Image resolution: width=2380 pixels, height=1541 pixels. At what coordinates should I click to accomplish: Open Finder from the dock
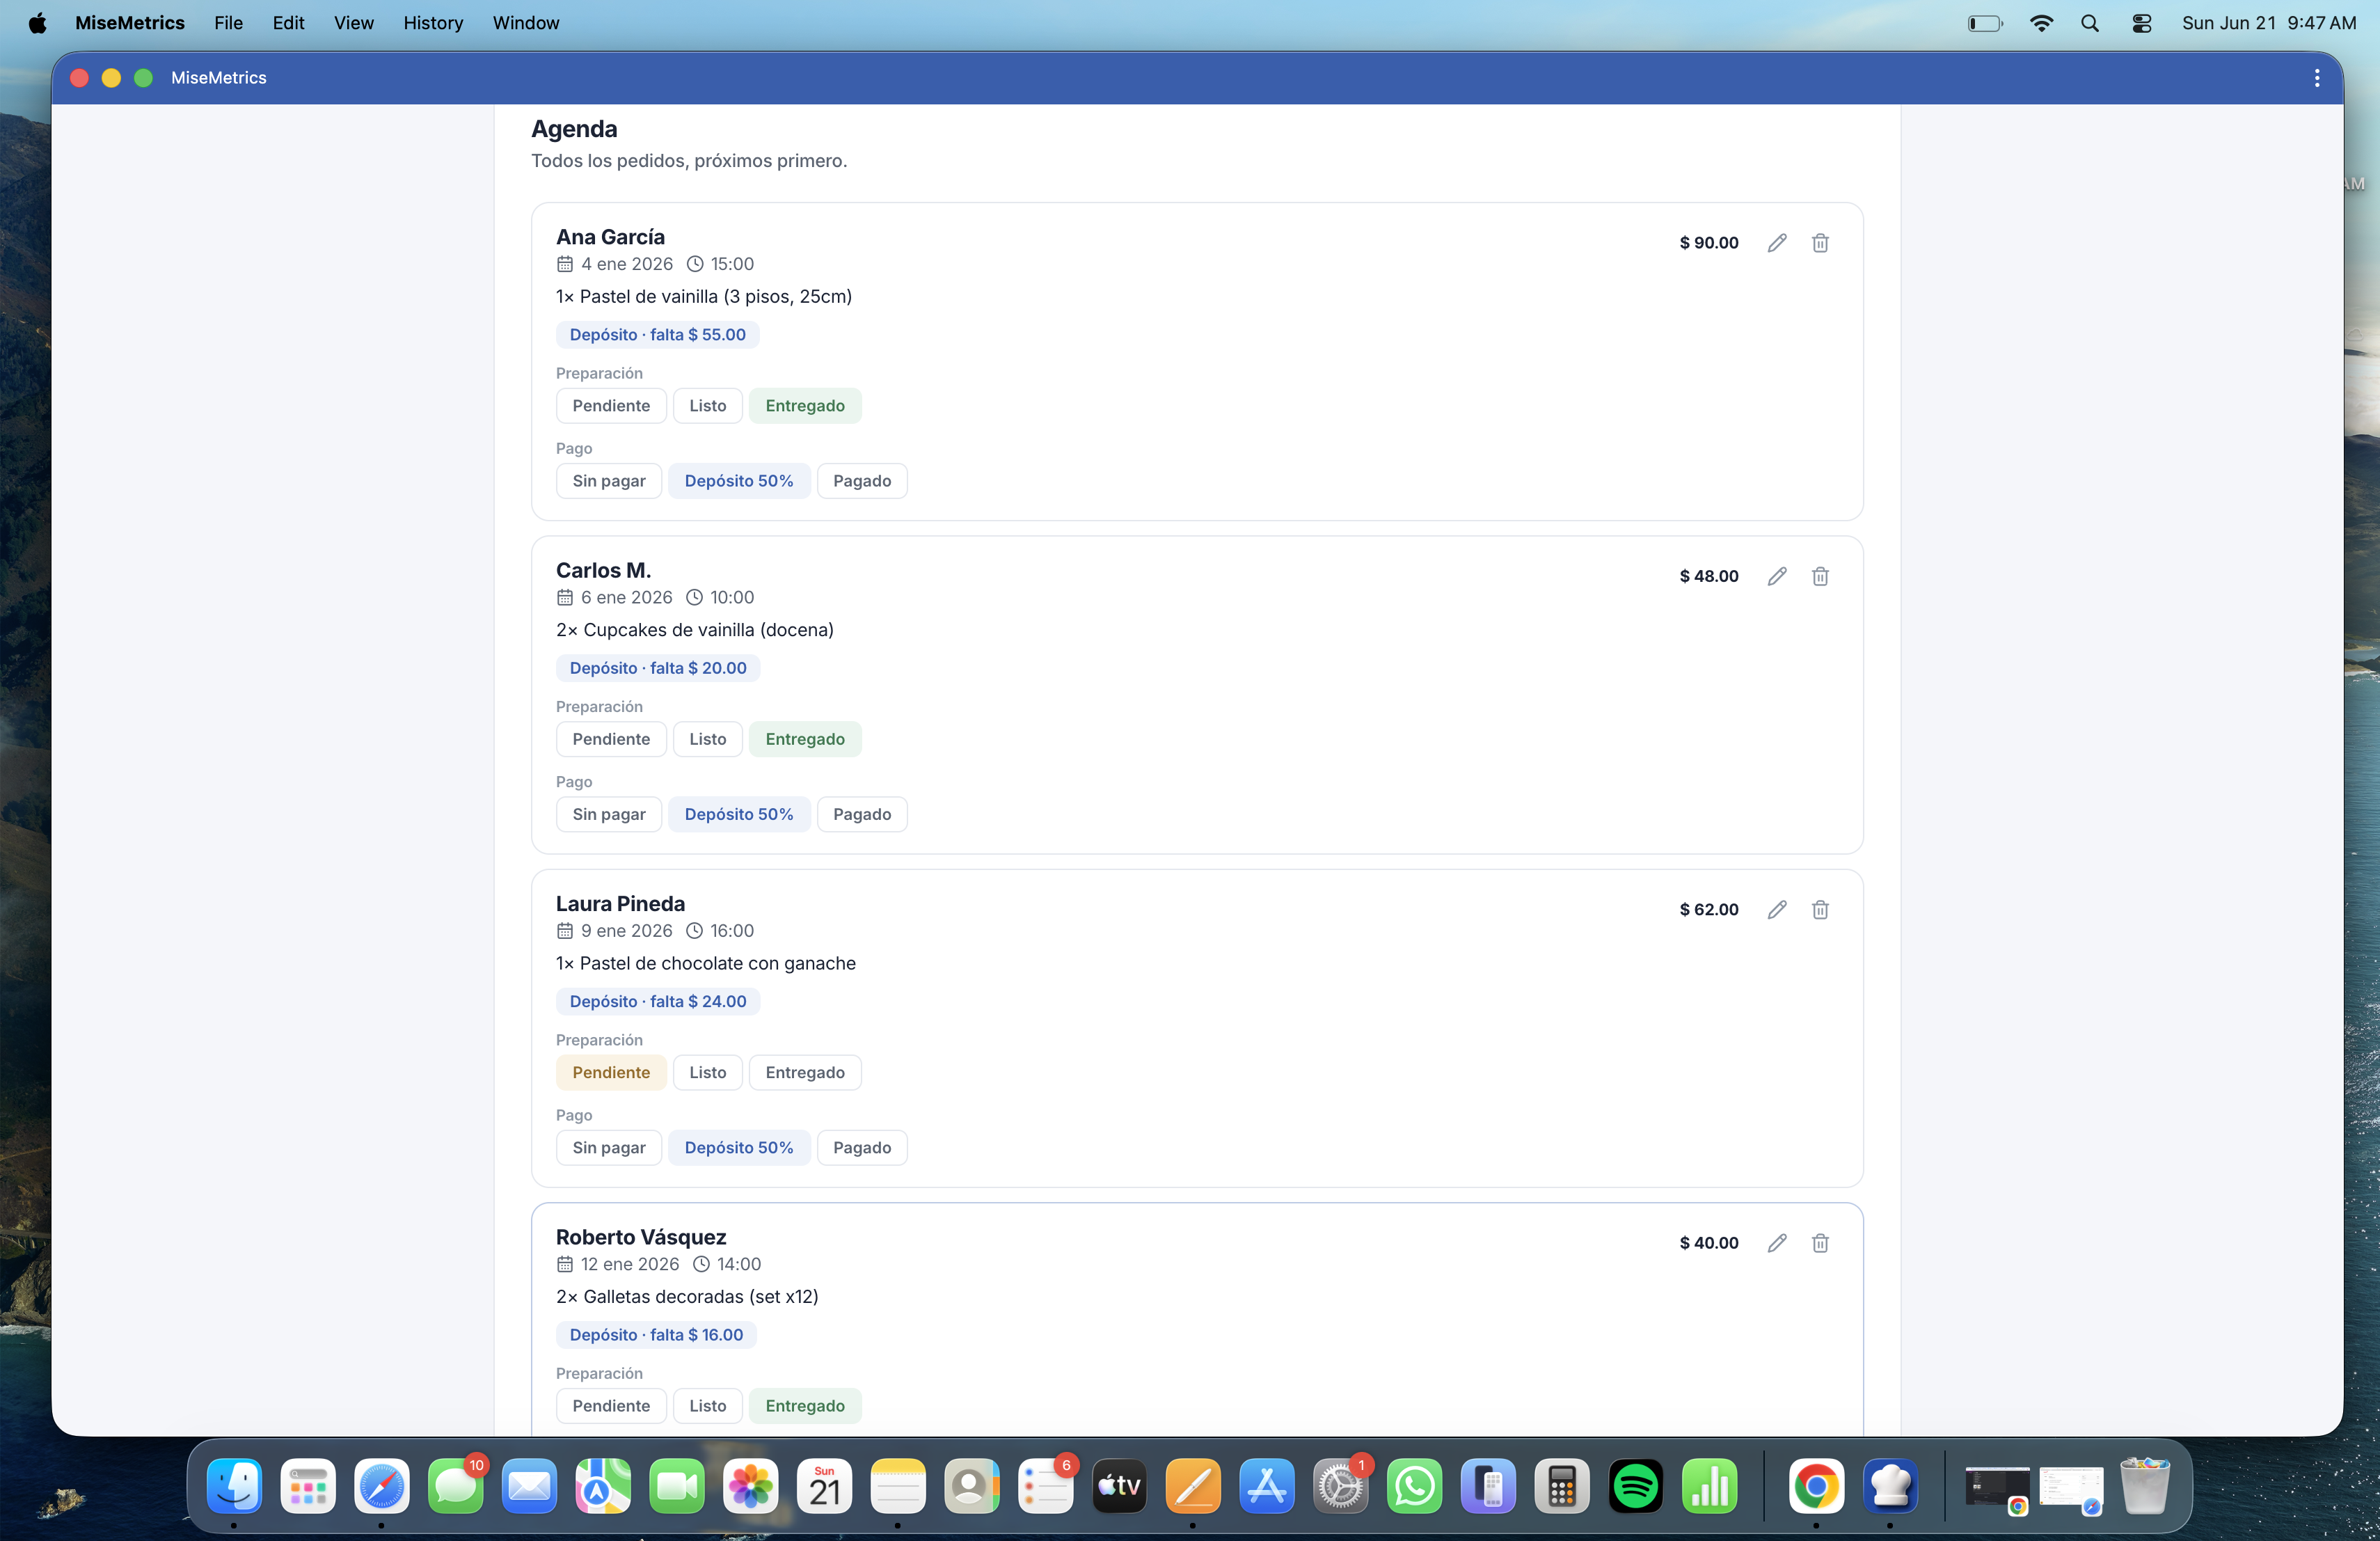[x=234, y=1486]
